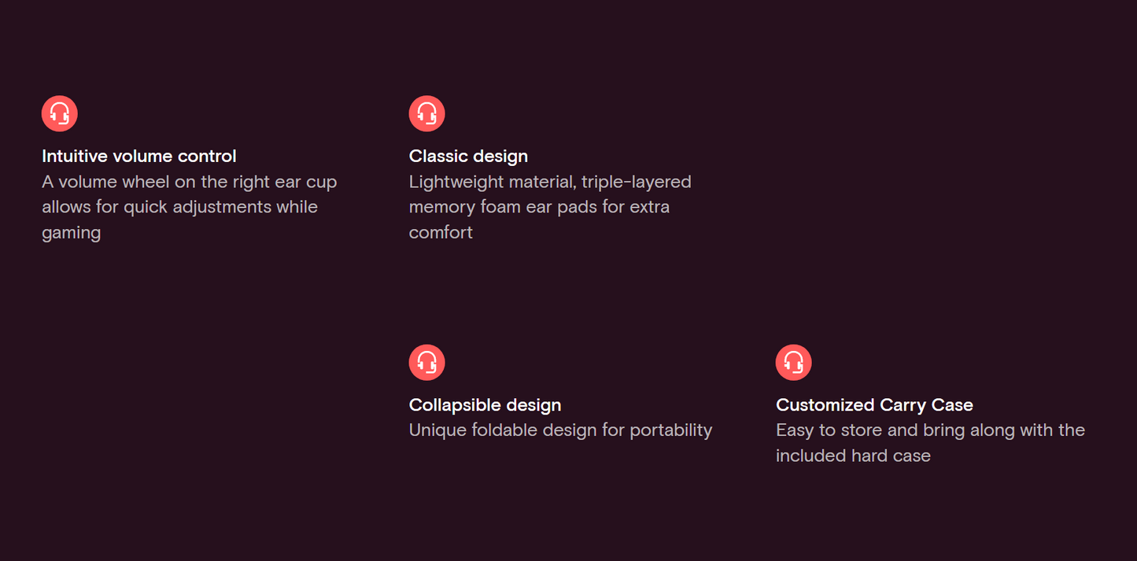Image resolution: width=1137 pixels, height=561 pixels.
Task: Click the words "Lightweight material"
Action: 489,182
